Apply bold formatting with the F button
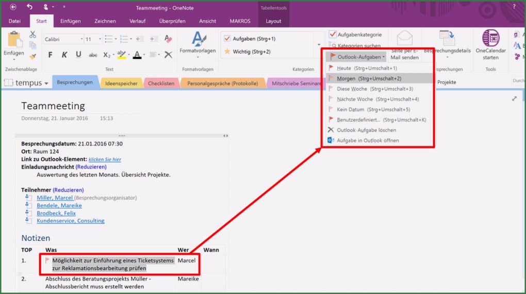Viewport: 526px width, 294px height. coord(50,55)
